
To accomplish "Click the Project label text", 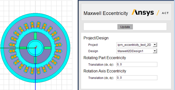I will click(93, 45).
